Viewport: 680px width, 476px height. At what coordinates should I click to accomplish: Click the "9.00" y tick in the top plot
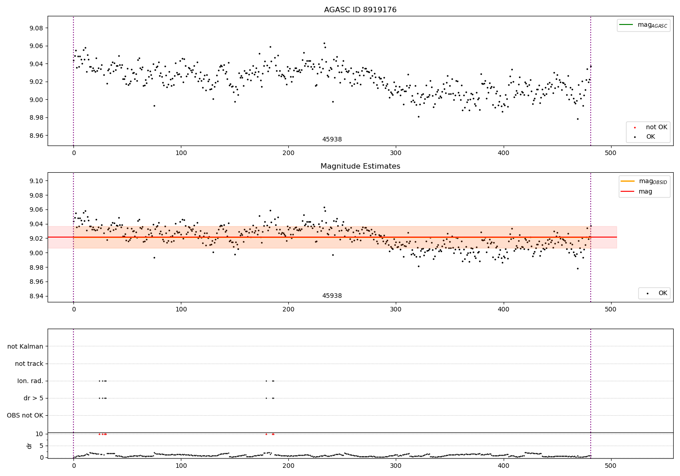(36, 100)
